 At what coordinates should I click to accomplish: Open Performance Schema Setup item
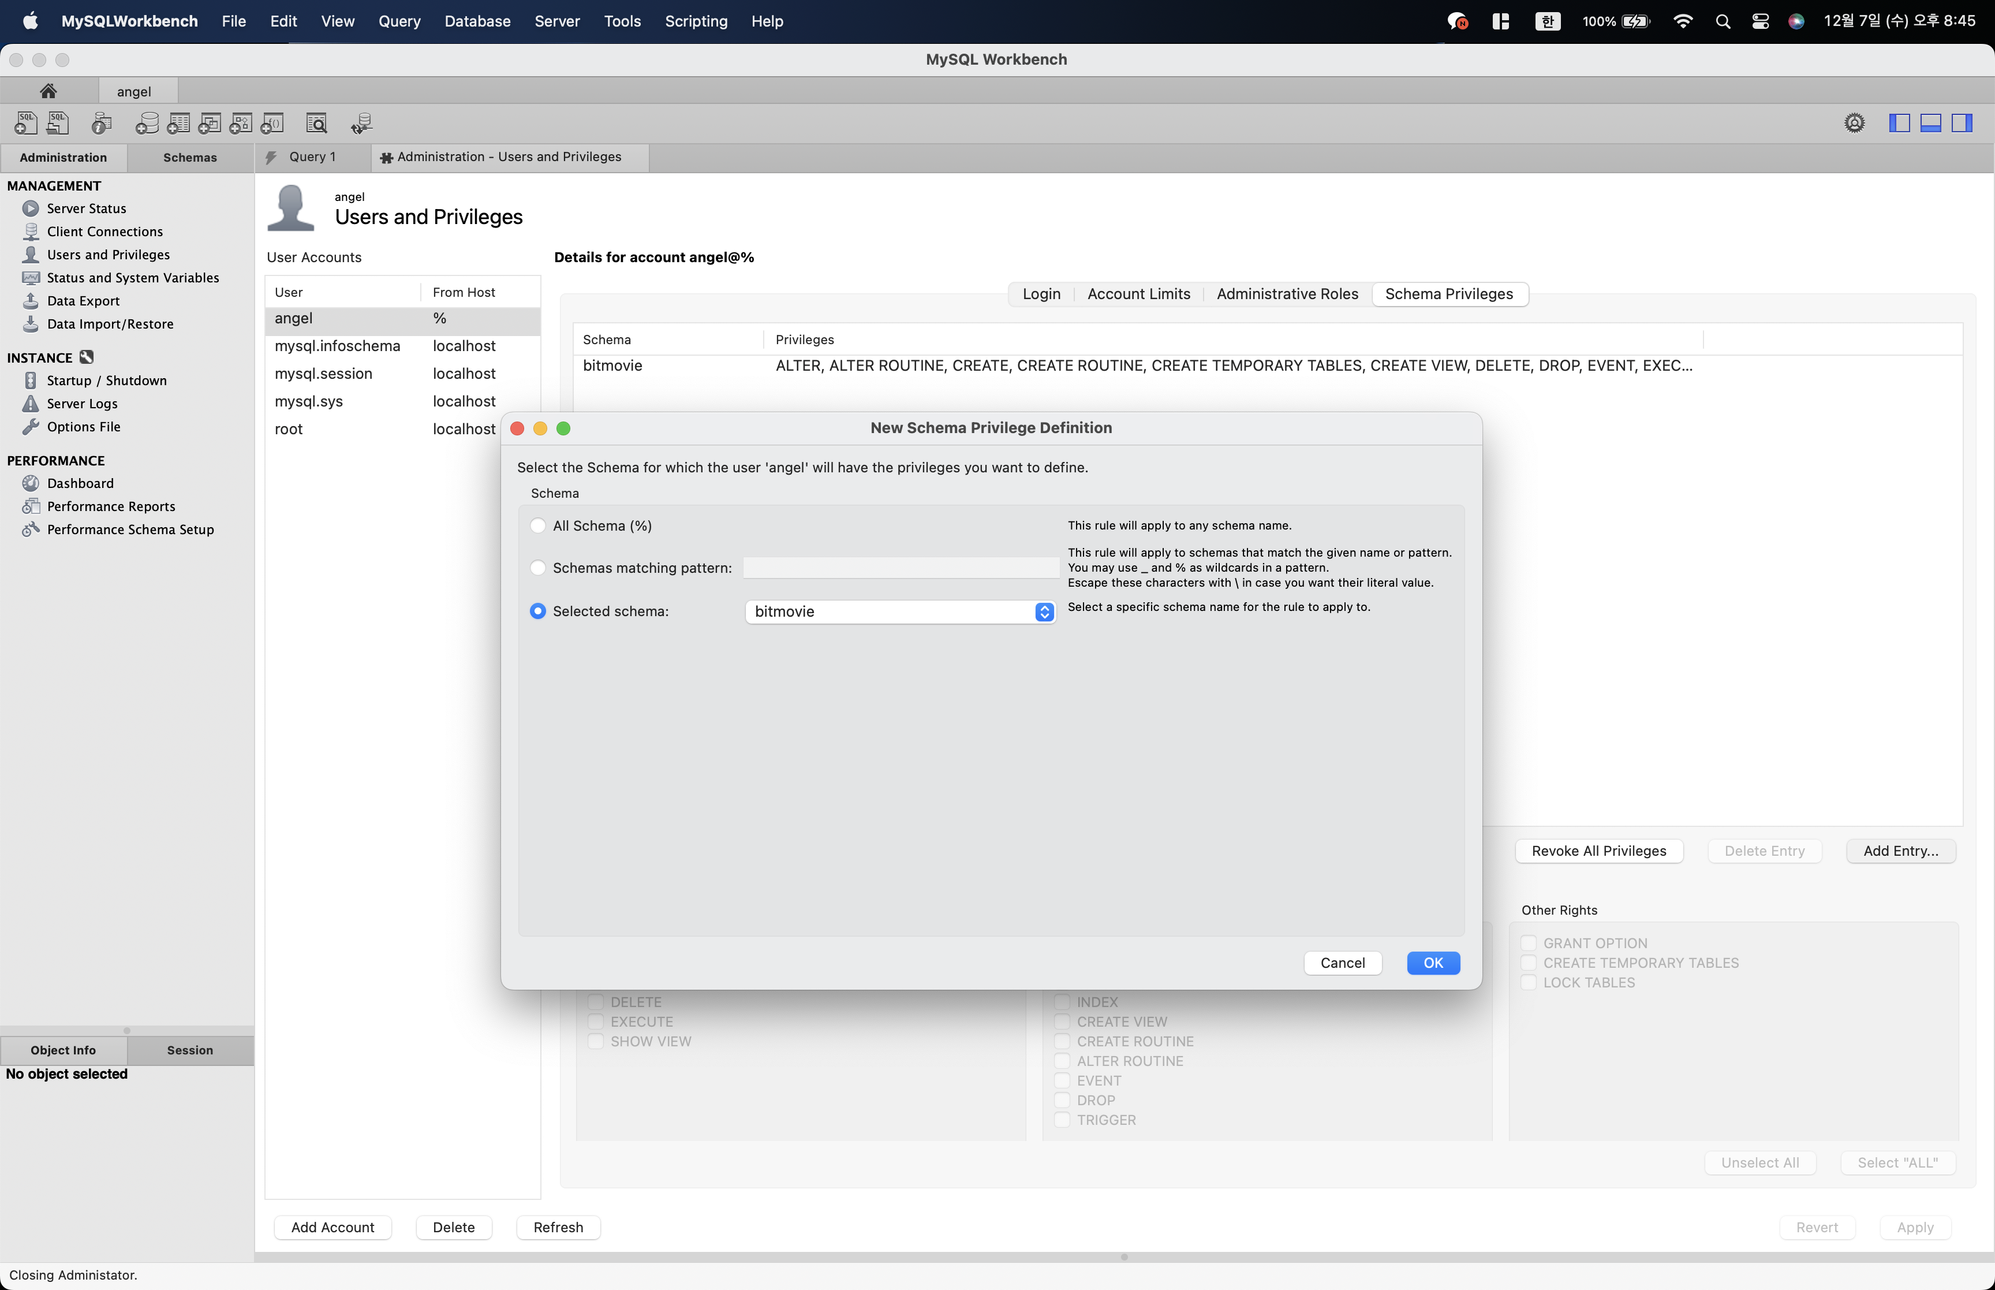click(x=130, y=530)
